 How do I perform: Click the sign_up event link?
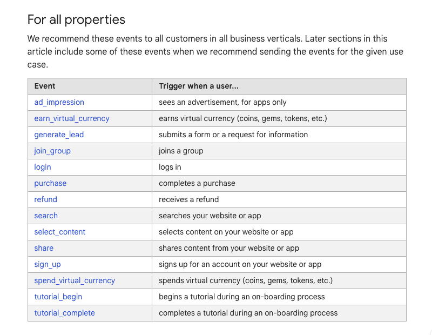48,264
